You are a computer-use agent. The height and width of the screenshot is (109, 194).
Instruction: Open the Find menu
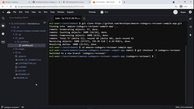[27, 12]
